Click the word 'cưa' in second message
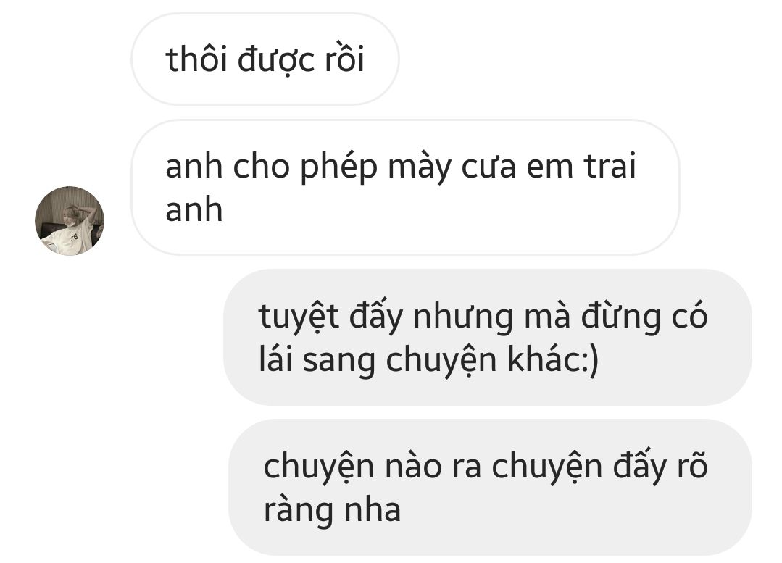This screenshot has height=563, width=782. tap(488, 167)
